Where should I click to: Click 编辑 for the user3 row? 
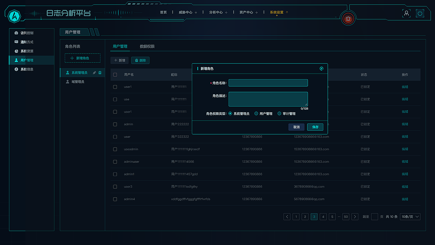pyautogui.click(x=405, y=186)
